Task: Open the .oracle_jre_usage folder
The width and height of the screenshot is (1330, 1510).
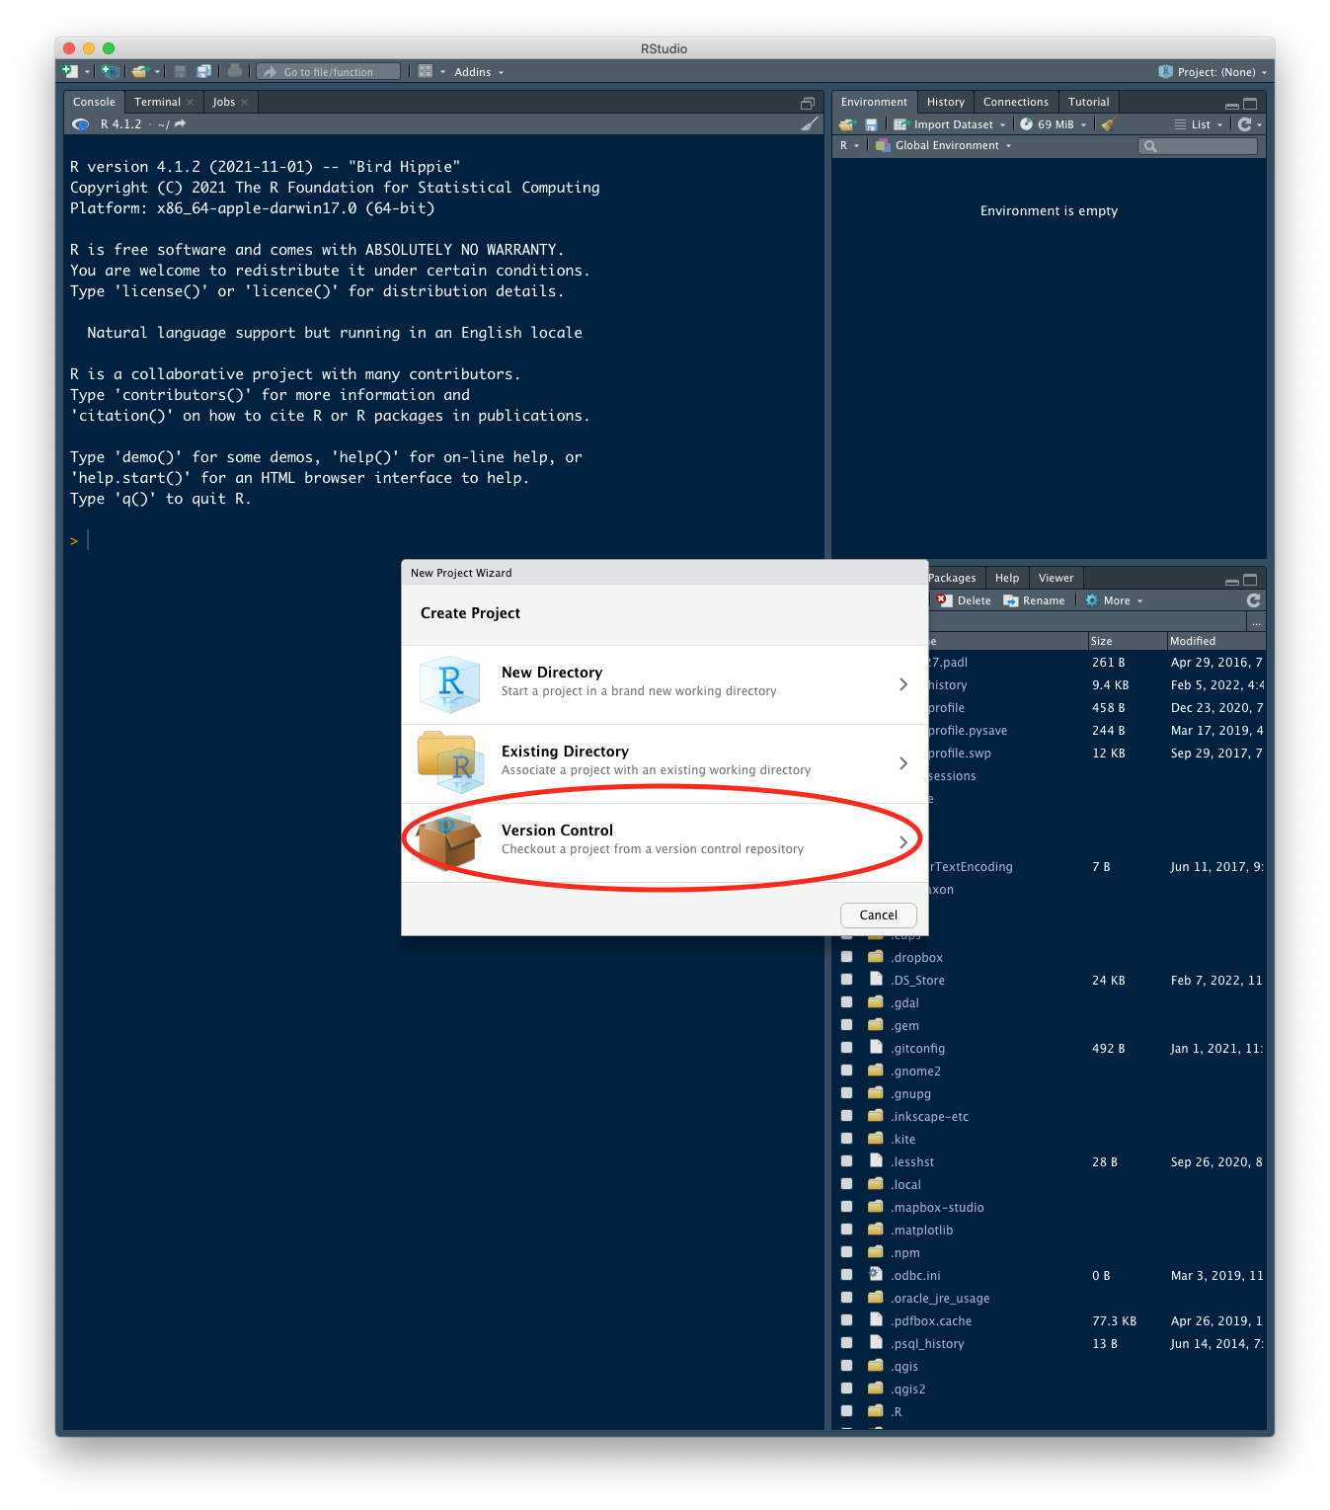Action: point(939,1298)
